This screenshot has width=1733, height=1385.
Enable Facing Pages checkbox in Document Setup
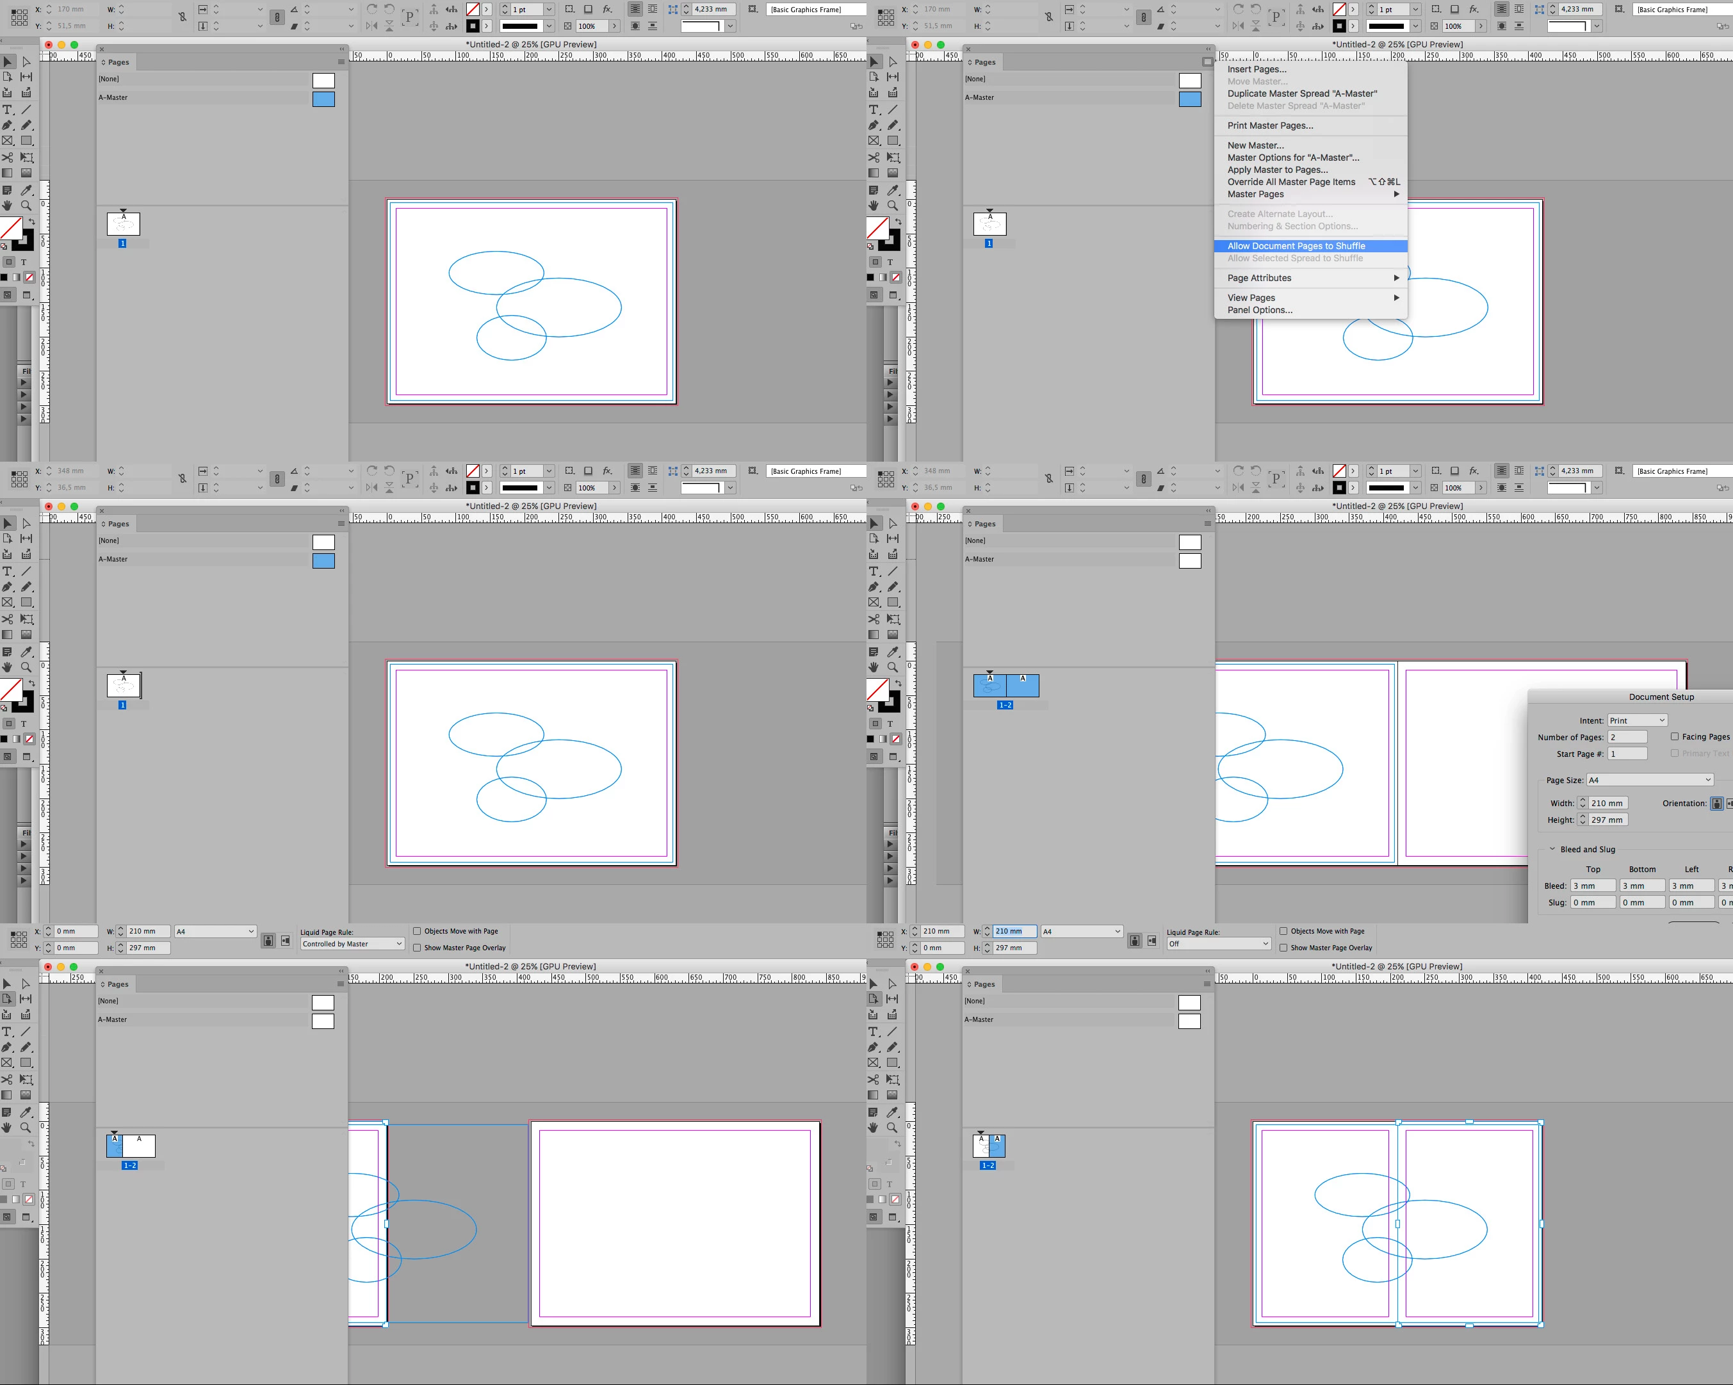pos(1674,736)
